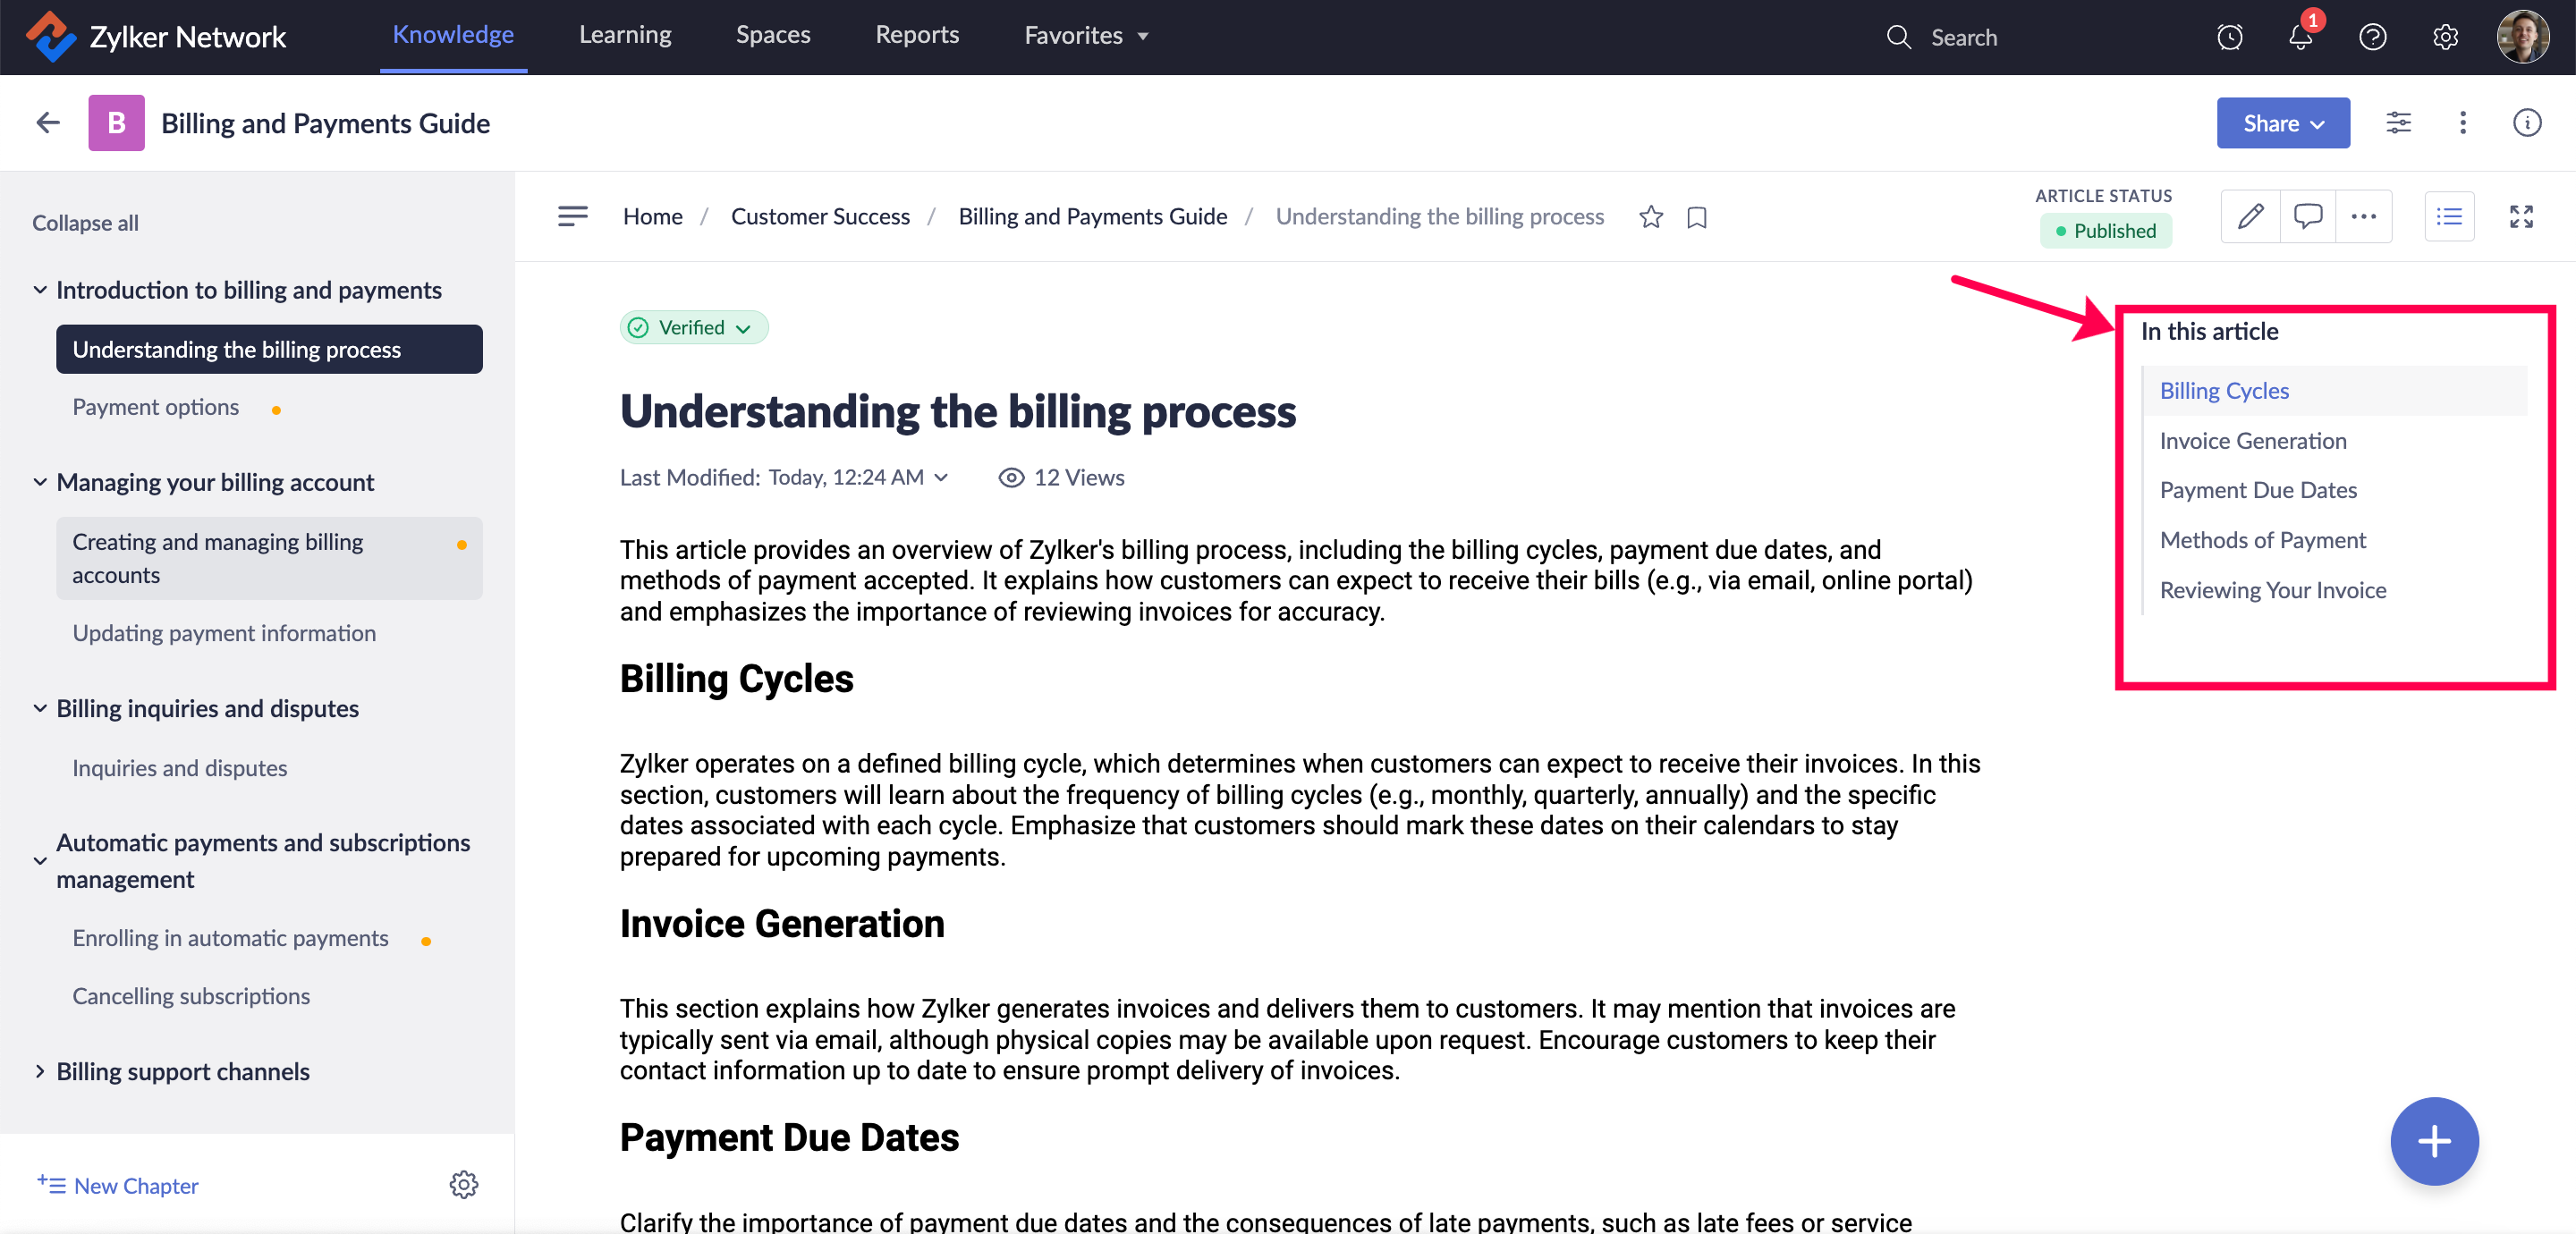Toggle the favorite star for this article
Screen dimensions: 2576x1234
(1650, 217)
